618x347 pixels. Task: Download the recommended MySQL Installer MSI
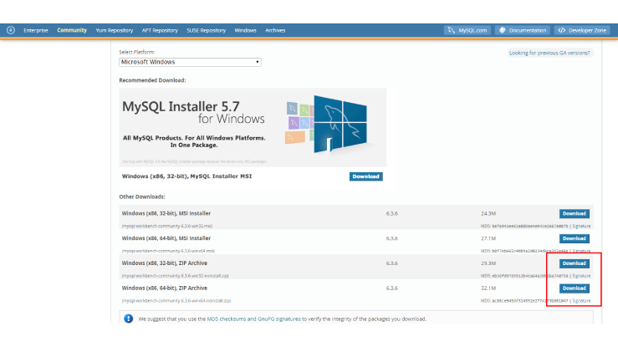point(365,176)
